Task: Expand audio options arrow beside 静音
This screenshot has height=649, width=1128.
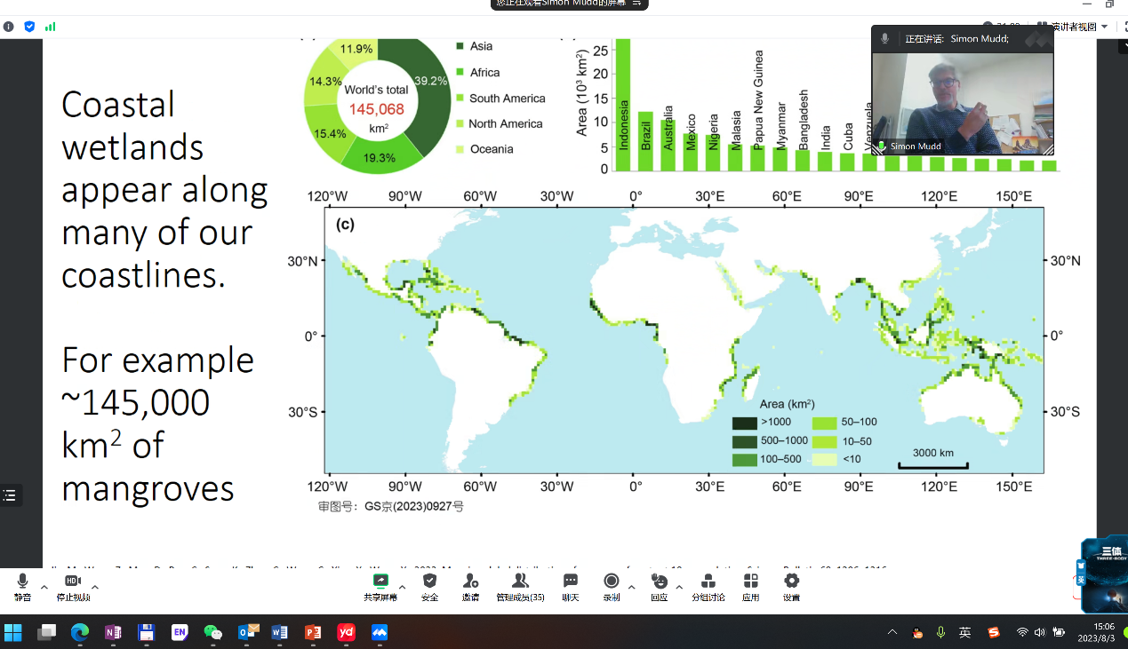Action: pos(44,587)
